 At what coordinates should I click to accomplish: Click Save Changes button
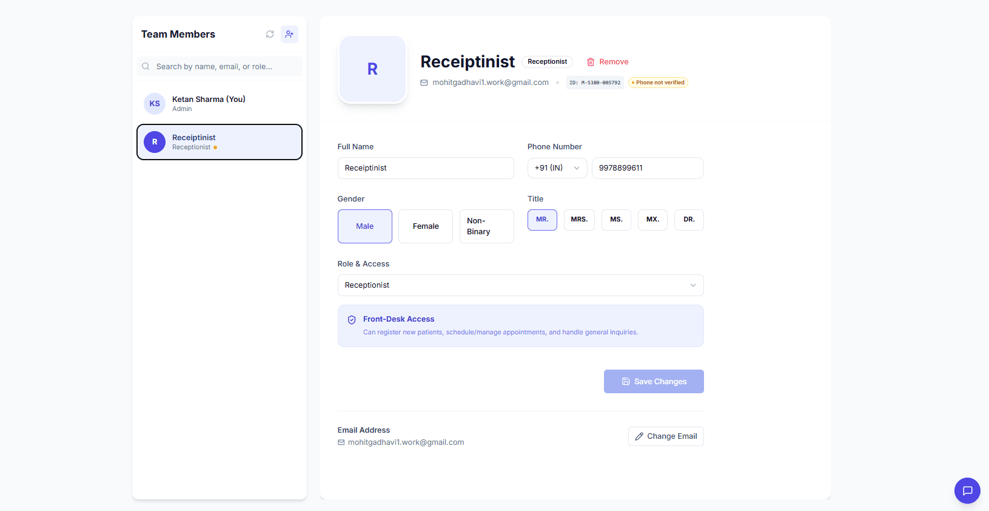pos(654,382)
